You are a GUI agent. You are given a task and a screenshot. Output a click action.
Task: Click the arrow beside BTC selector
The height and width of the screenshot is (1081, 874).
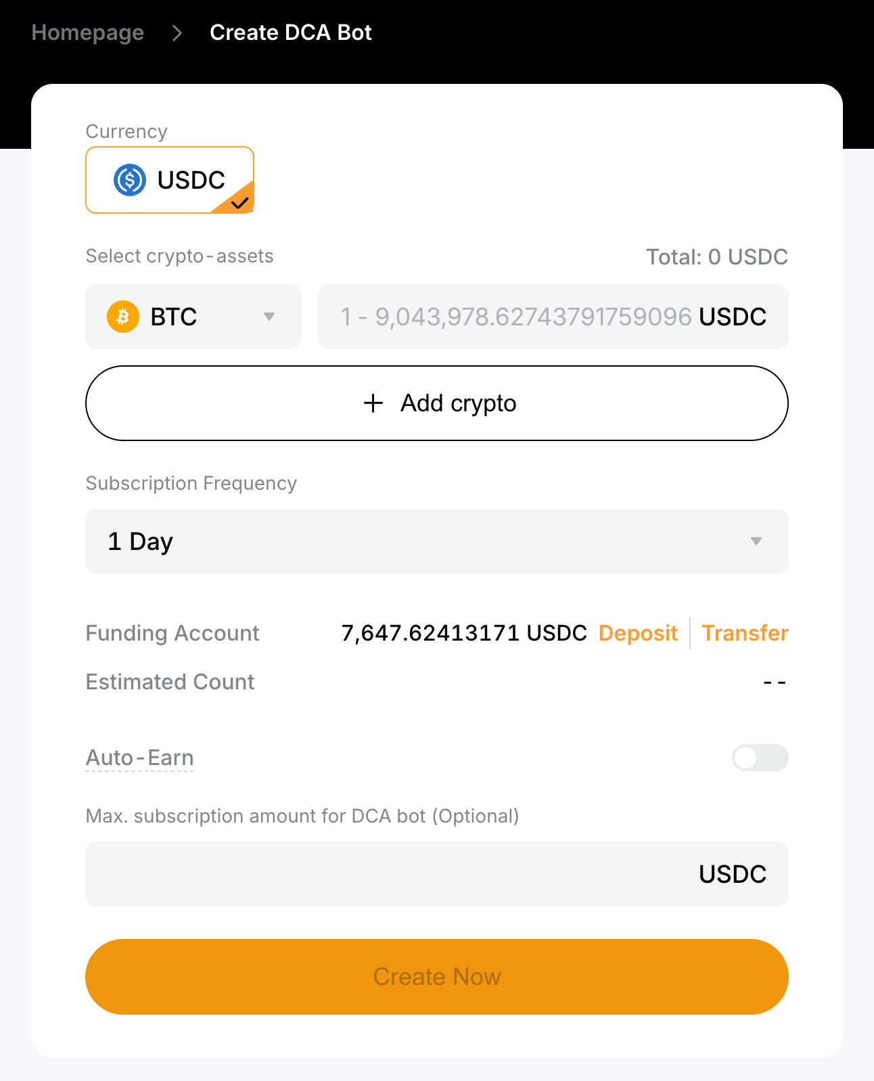point(269,317)
